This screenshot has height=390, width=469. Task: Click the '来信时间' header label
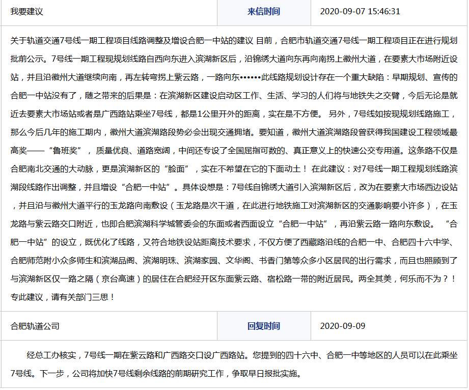coord(263,12)
